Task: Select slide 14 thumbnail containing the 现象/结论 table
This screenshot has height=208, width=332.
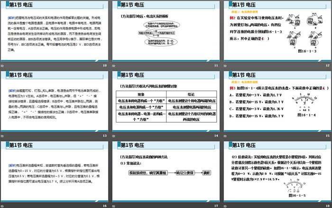Action: [x=166, y=101]
